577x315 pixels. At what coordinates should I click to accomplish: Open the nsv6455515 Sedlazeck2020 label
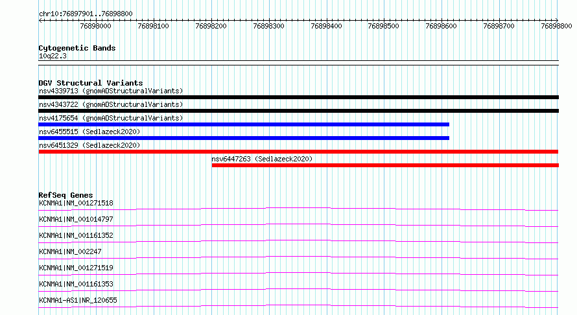89,132
